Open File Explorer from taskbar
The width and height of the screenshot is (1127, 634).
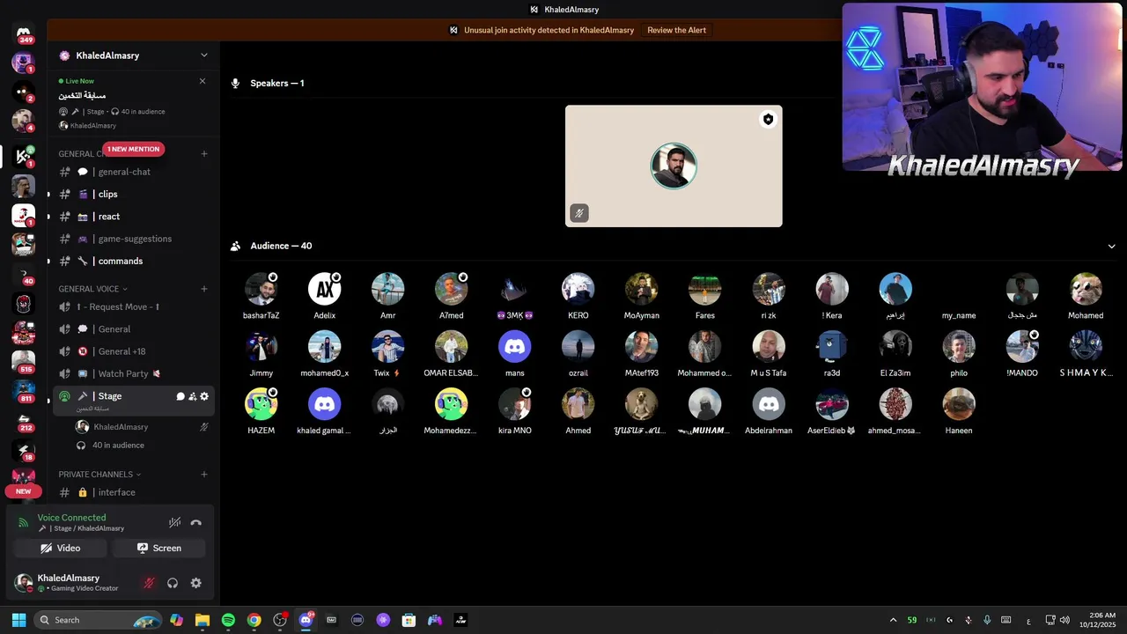(202, 620)
